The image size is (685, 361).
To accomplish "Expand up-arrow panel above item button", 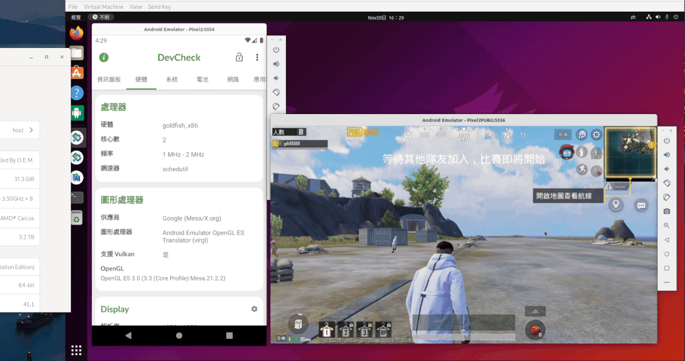I will pyautogui.click(x=535, y=311).
